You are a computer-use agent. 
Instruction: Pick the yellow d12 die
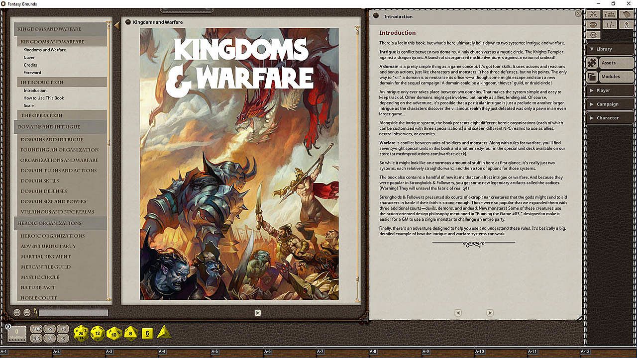(98, 333)
